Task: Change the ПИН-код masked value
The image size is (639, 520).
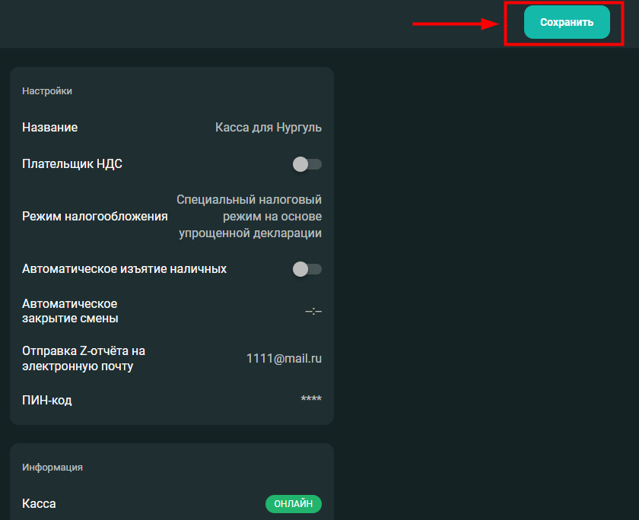Action: [311, 398]
